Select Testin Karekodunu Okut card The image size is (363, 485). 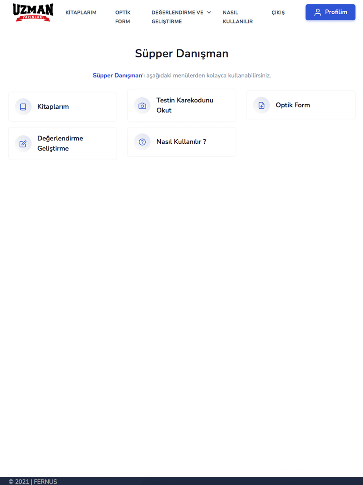(182, 105)
